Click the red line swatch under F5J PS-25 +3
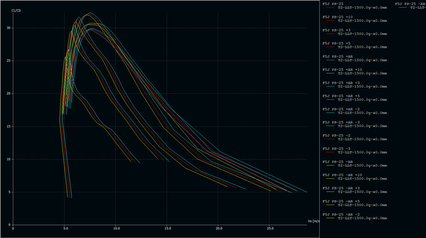Viewport: 426px width, 238px height. pos(330,34)
